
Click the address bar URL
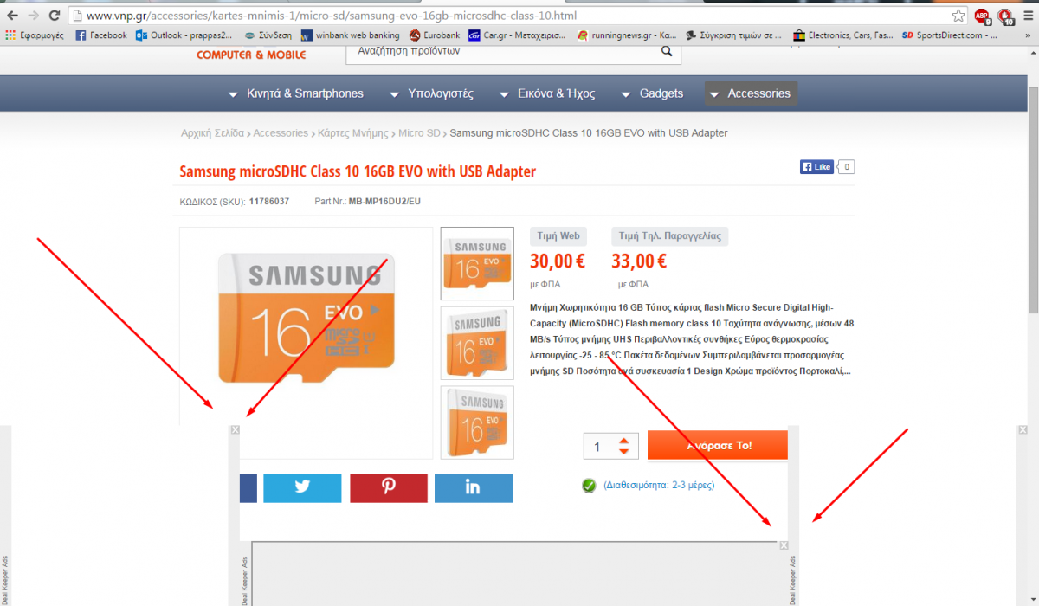(x=332, y=16)
